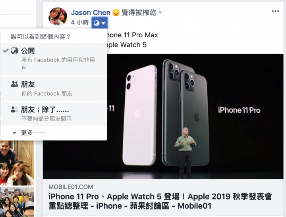The height and width of the screenshot is (217, 286).
Task: Open the Mobile01 article headline link
Action: click(x=160, y=201)
